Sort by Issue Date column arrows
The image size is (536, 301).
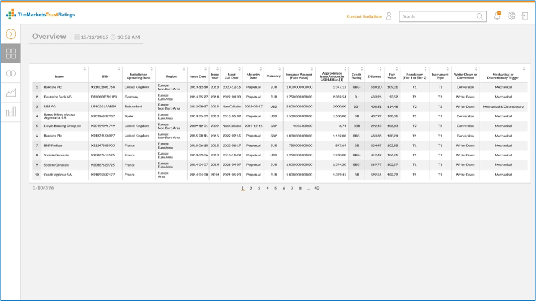pyautogui.click(x=206, y=69)
